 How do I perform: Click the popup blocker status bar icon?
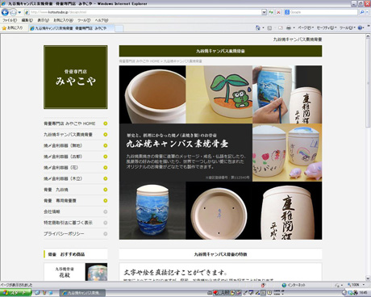(x=263, y=285)
